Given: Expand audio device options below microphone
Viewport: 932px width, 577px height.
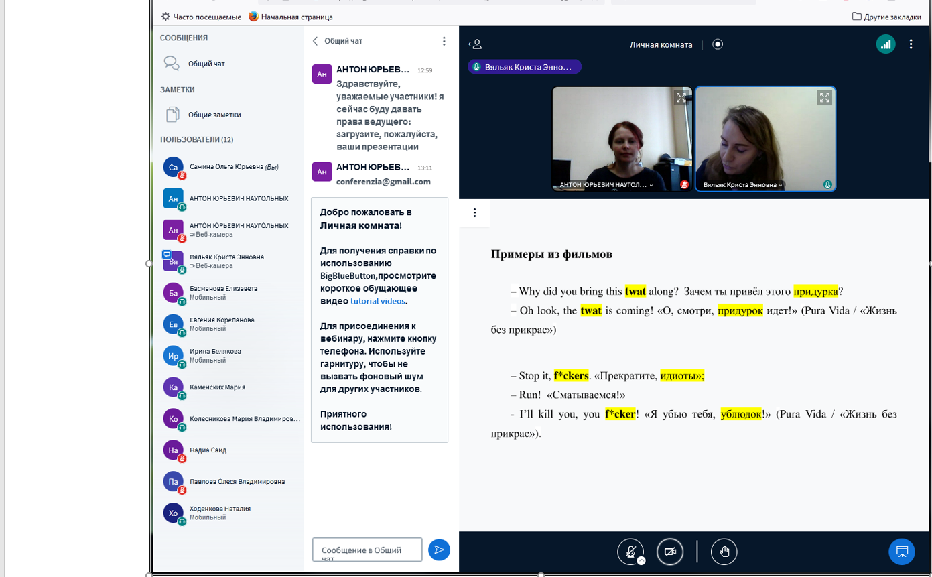Looking at the screenshot, I should [641, 560].
